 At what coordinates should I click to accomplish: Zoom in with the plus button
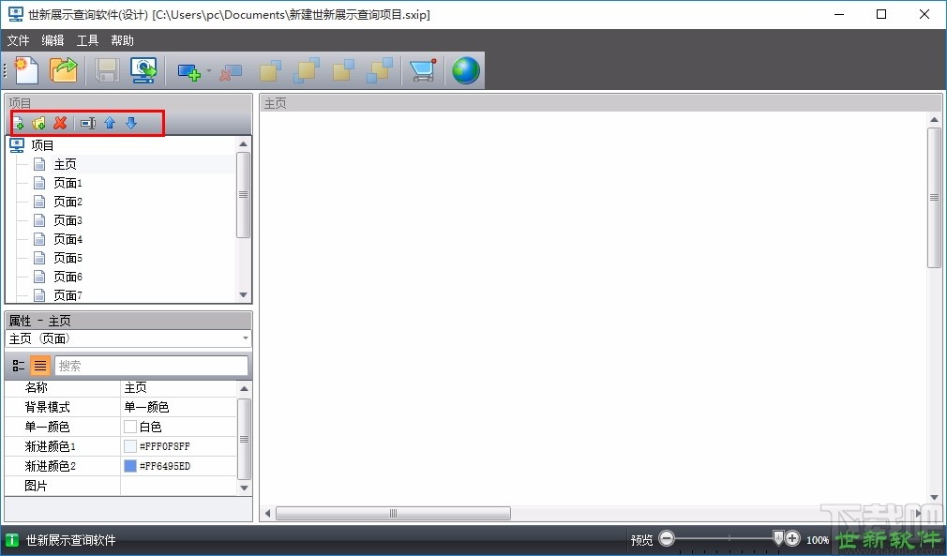tap(792, 538)
